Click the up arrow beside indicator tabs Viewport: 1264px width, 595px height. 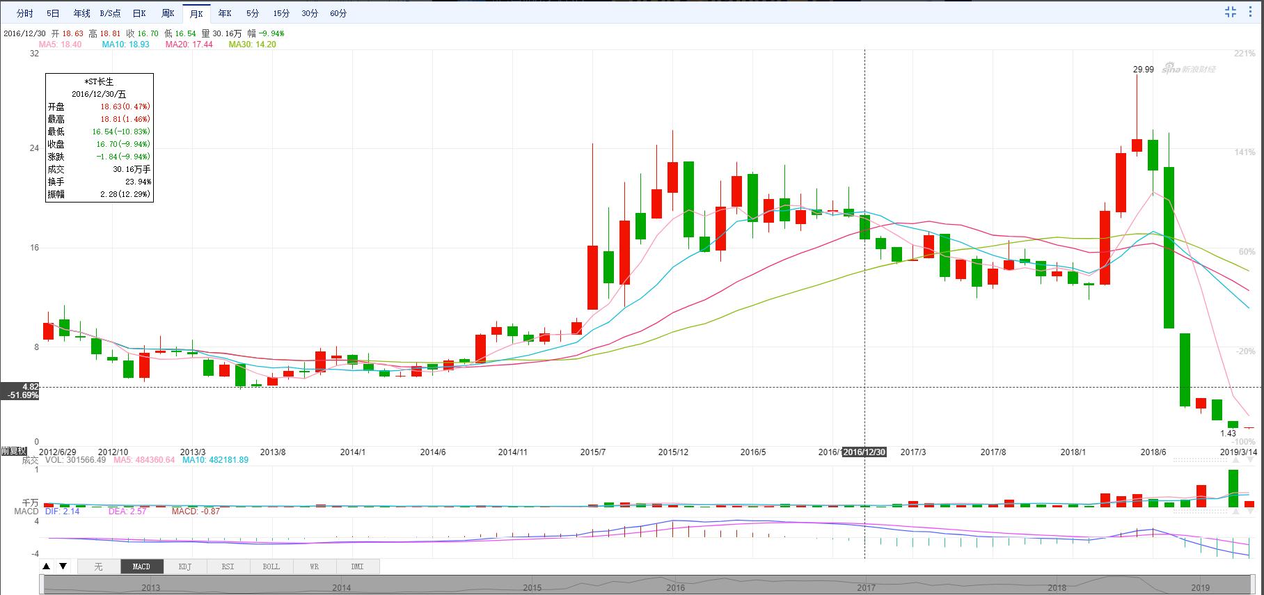47,566
